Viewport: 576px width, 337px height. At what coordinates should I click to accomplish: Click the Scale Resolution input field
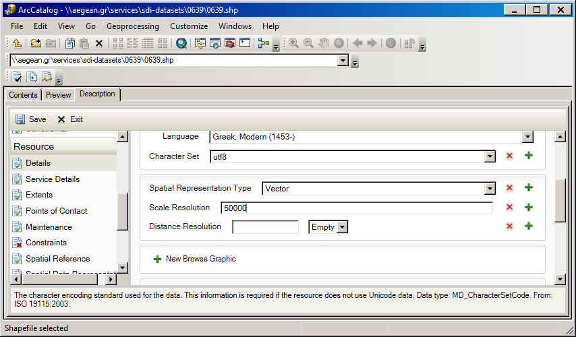point(357,208)
